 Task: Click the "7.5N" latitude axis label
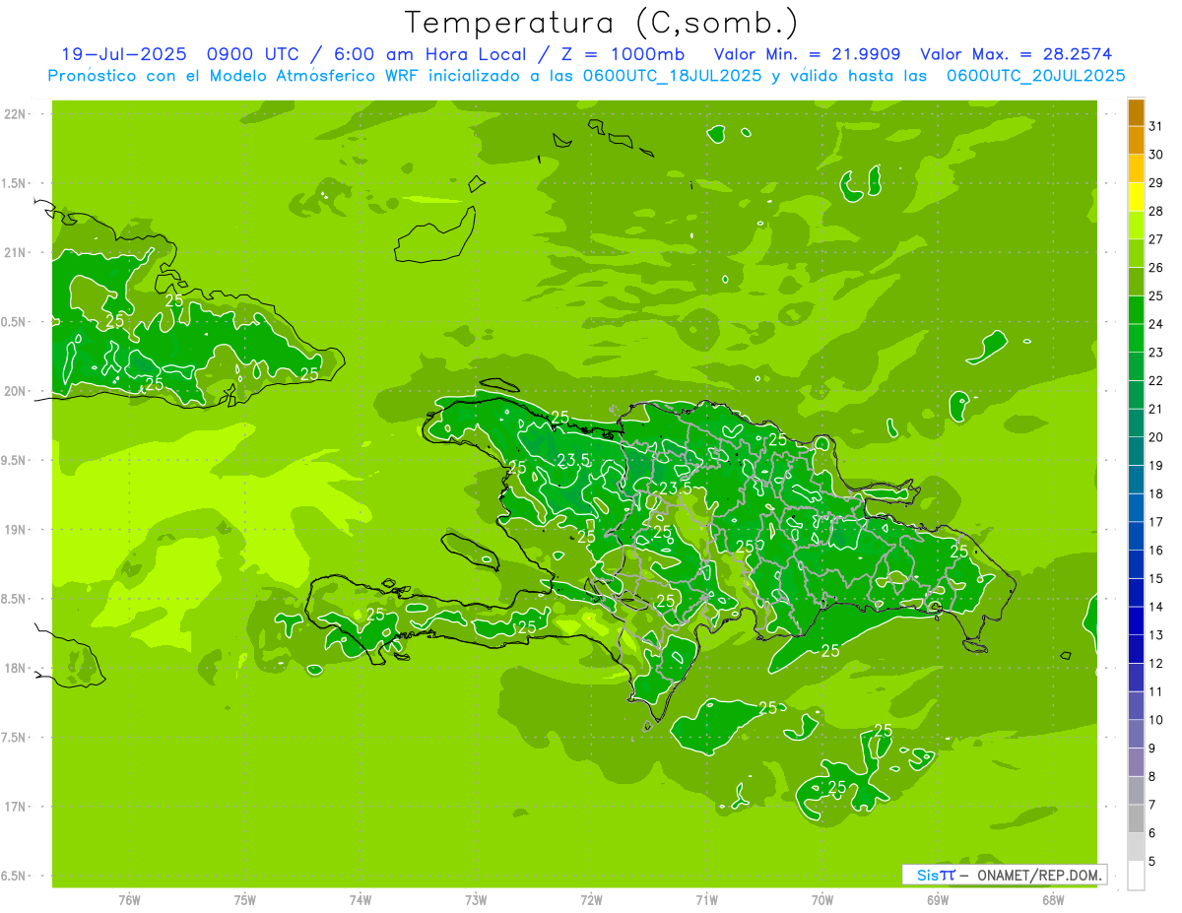click(x=13, y=738)
